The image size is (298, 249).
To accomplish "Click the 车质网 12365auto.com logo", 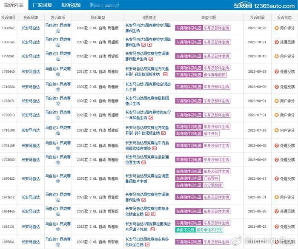I will [264, 6].
